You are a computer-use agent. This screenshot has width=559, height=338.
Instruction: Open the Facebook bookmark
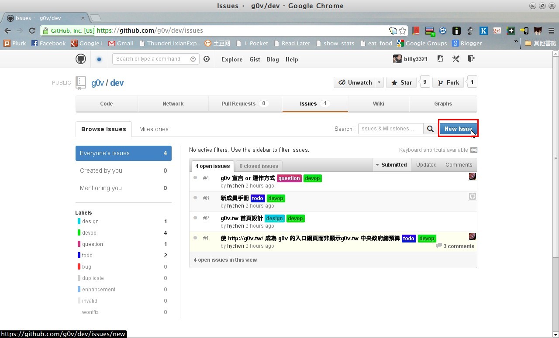pyautogui.click(x=48, y=43)
